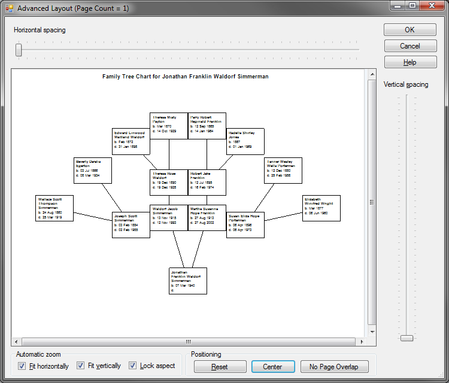Viewport: 449px width, 383px height.
Task: Select the Susan Eliza Hope Porterman box
Action: [x=245, y=225]
